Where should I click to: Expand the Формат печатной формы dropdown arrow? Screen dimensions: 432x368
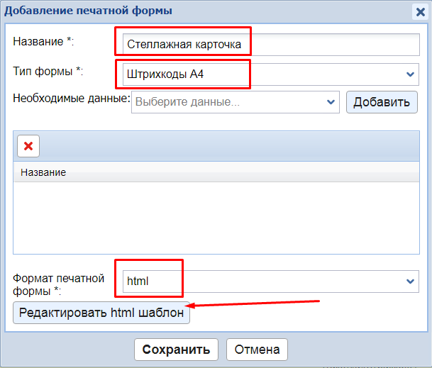coord(411,281)
